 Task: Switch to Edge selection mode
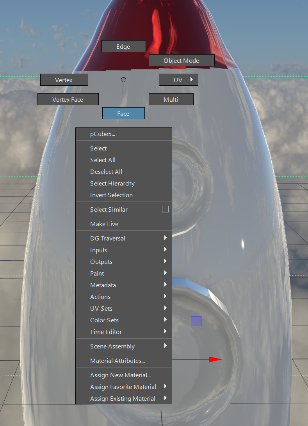pos(123,46)
